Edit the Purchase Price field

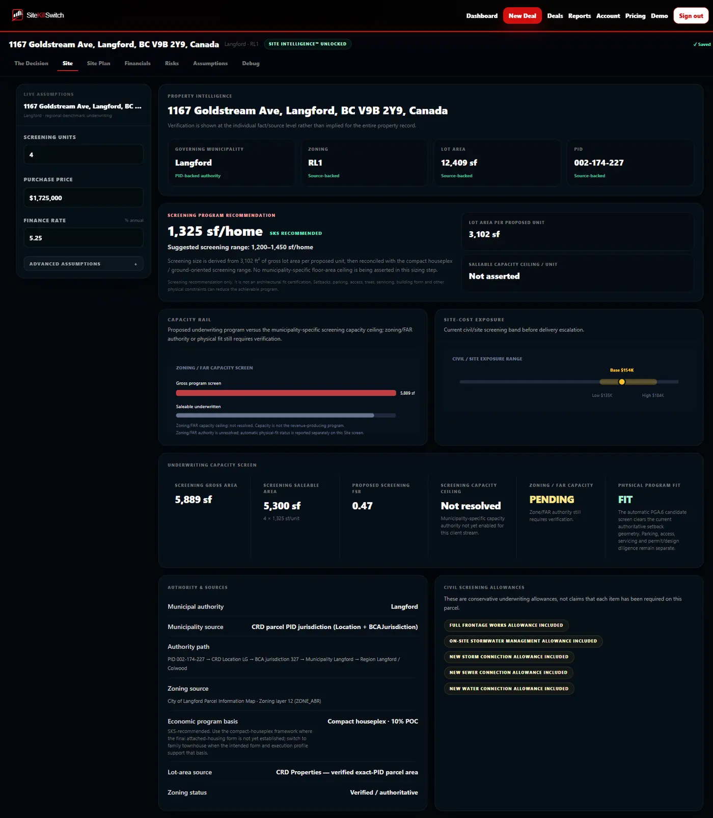tap(84, 198)
